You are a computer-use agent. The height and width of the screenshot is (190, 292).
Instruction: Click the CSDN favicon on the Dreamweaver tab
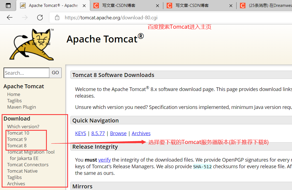243,5
